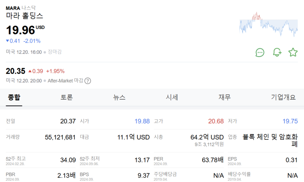Click the 마라 홀딩스 stock name
The height and width of the screenshot is (182, 304).
click(x=25, y=16)
